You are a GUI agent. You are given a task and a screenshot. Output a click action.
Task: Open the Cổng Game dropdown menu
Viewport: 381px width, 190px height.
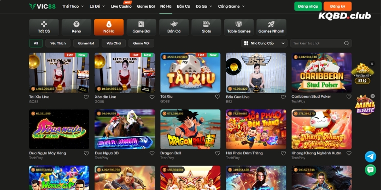tap(231, 6)
